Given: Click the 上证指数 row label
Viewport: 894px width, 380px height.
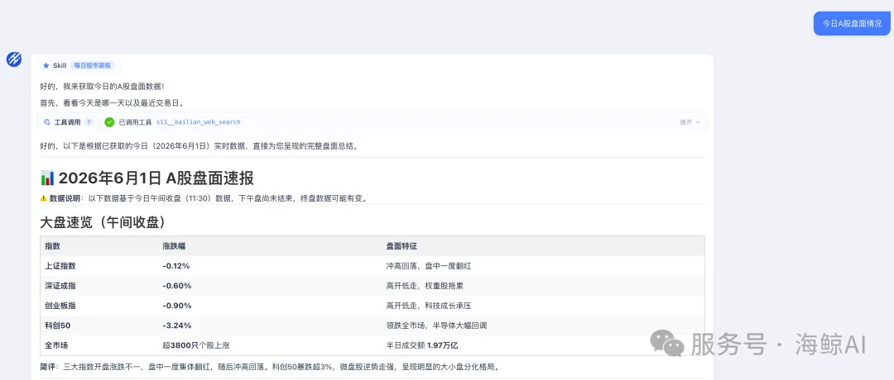Looking at the screenshot, I should pos(60,266).
